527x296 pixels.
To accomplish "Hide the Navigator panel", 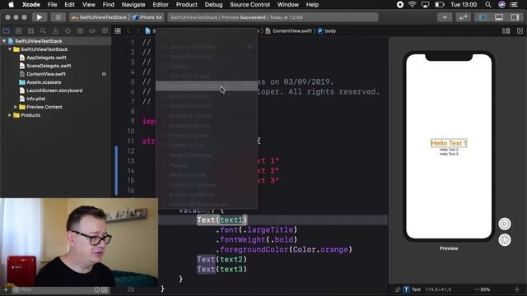I will 483,17.
